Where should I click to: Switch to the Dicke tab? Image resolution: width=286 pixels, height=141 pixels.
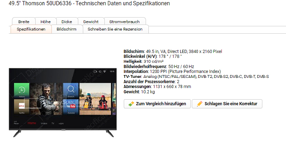click(x=67, y=22)
